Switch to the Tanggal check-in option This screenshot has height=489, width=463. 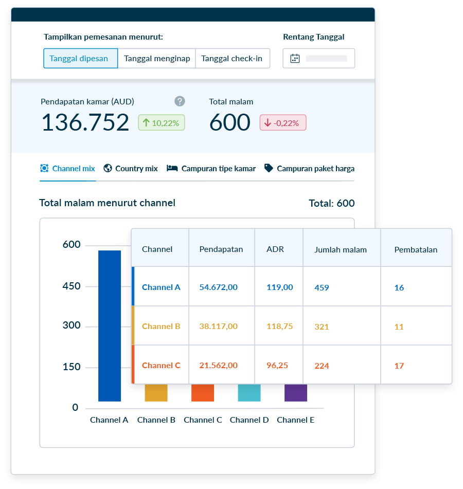(233, 58)
